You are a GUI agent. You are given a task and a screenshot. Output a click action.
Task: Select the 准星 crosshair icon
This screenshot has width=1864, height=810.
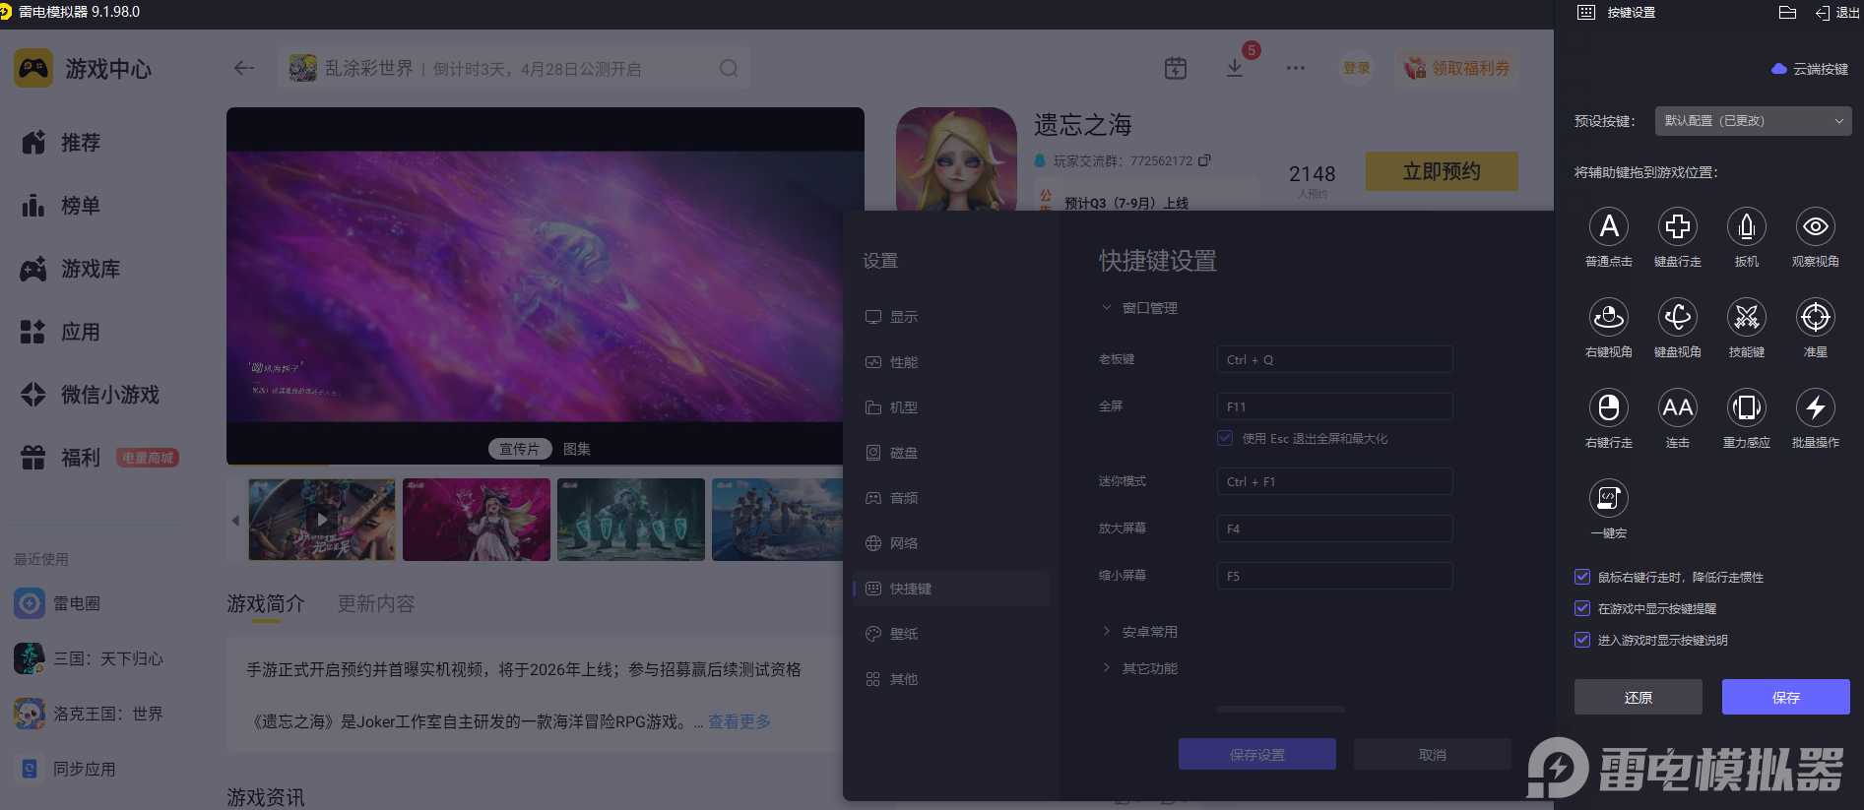[1815, 318]
